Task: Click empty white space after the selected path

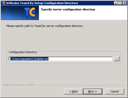Action: tap(80, 59)
